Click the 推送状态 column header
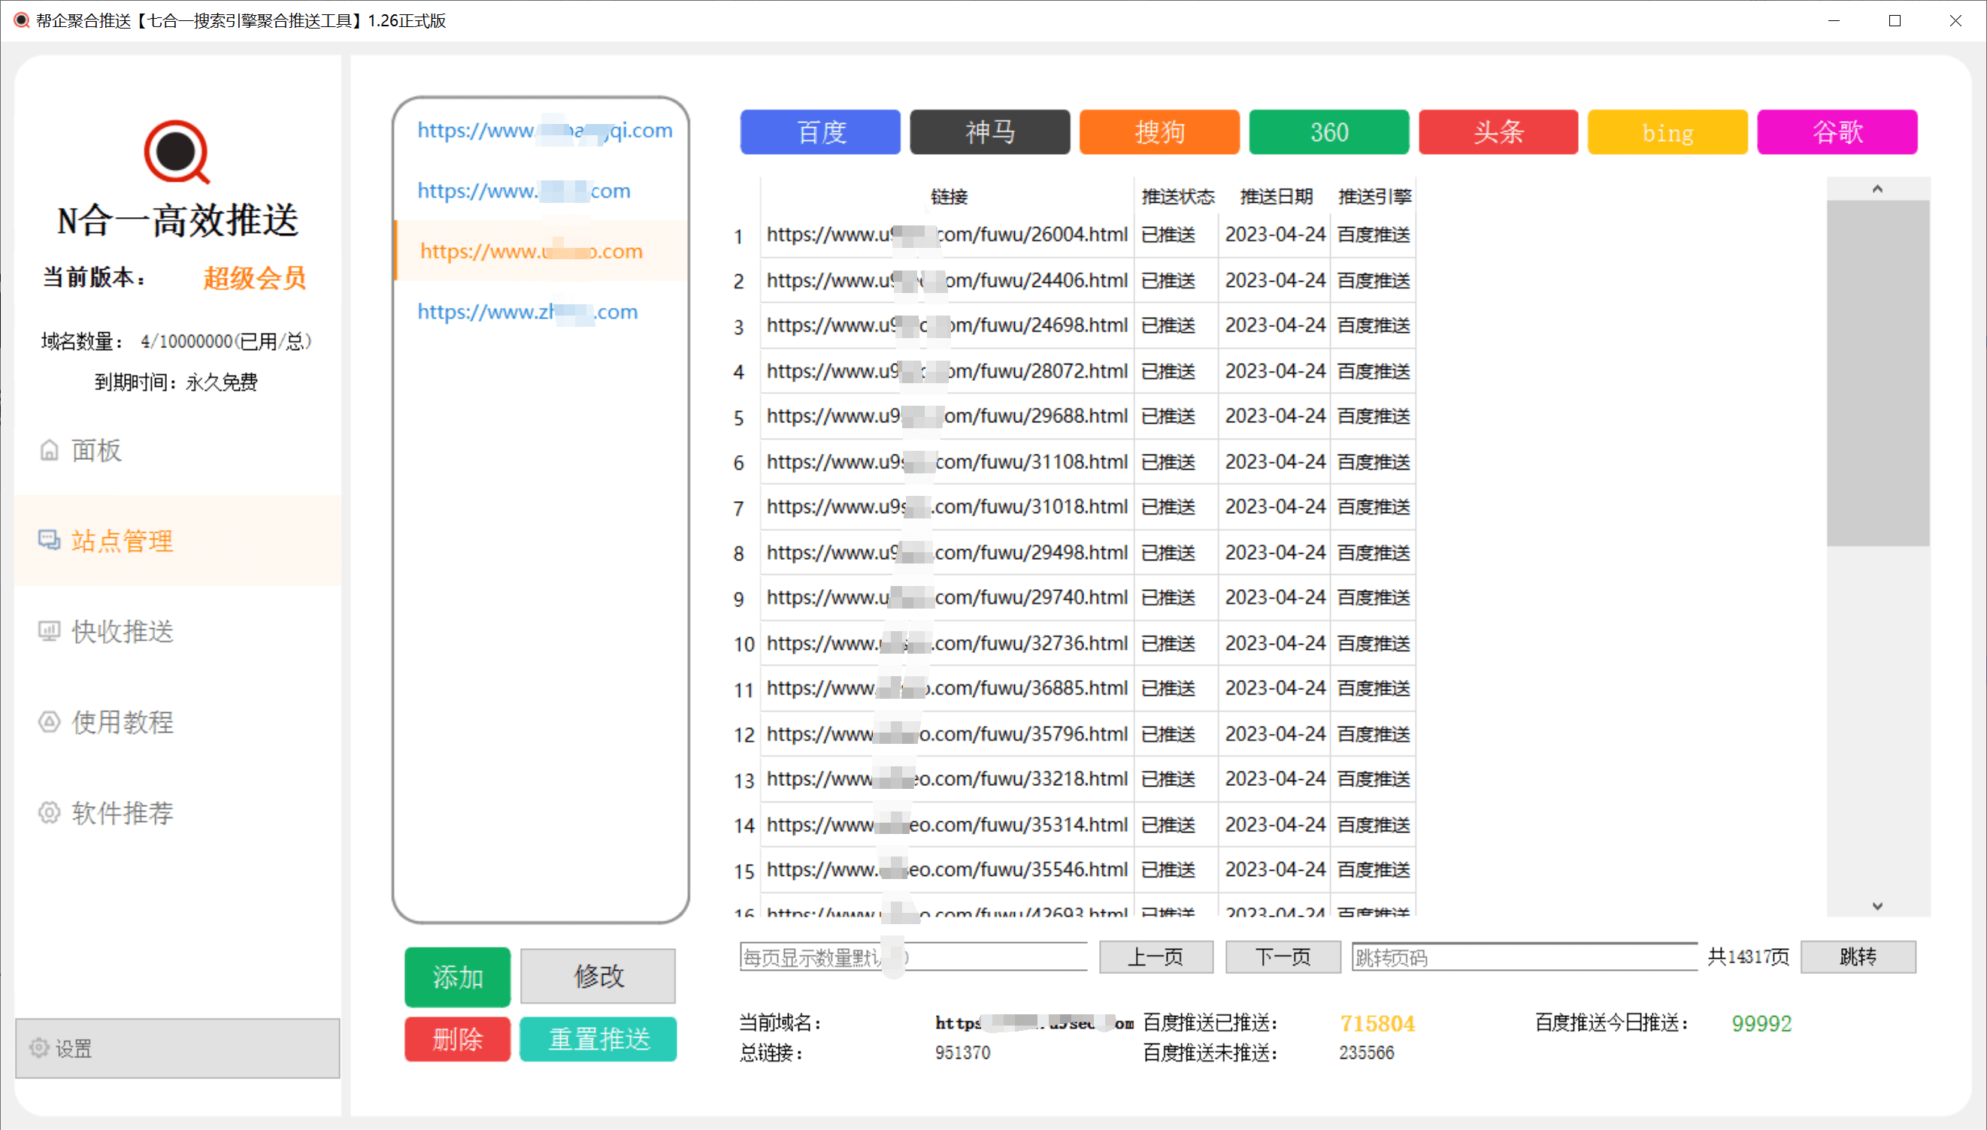This screenshot has height=1130, width=1987. [1177, 195]
